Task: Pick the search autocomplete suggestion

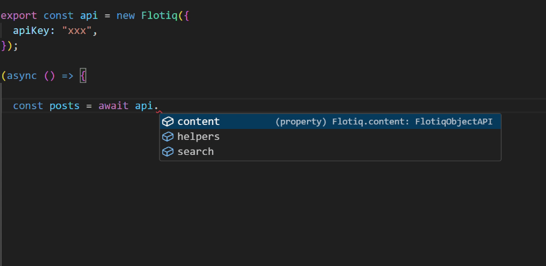Action: click(x=195, y=151)
